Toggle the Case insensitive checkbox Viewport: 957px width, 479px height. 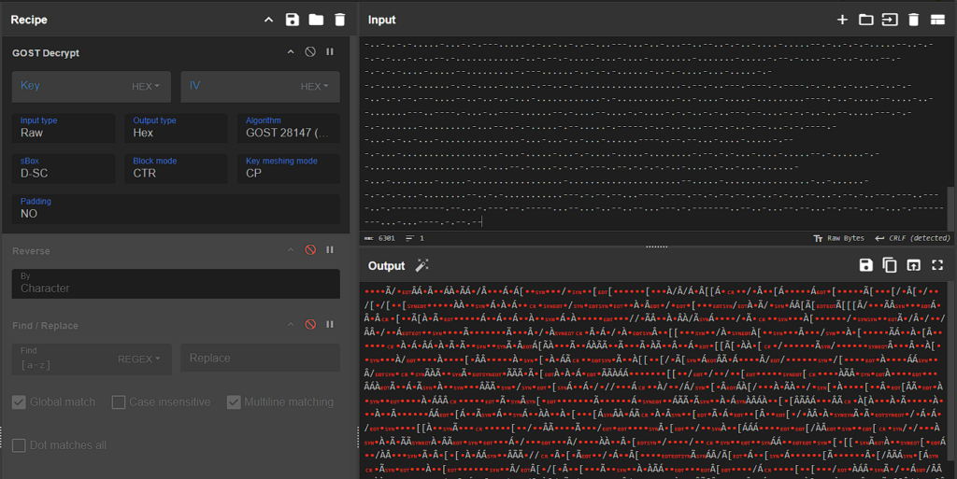point(119,402)
